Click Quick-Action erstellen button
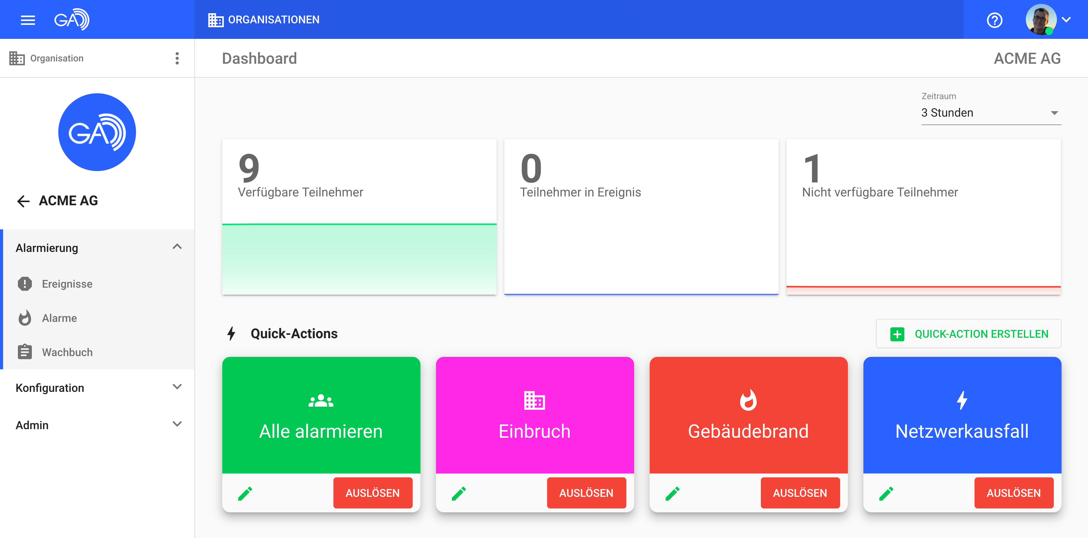The image size is (1088, 538). pos(968,334)
